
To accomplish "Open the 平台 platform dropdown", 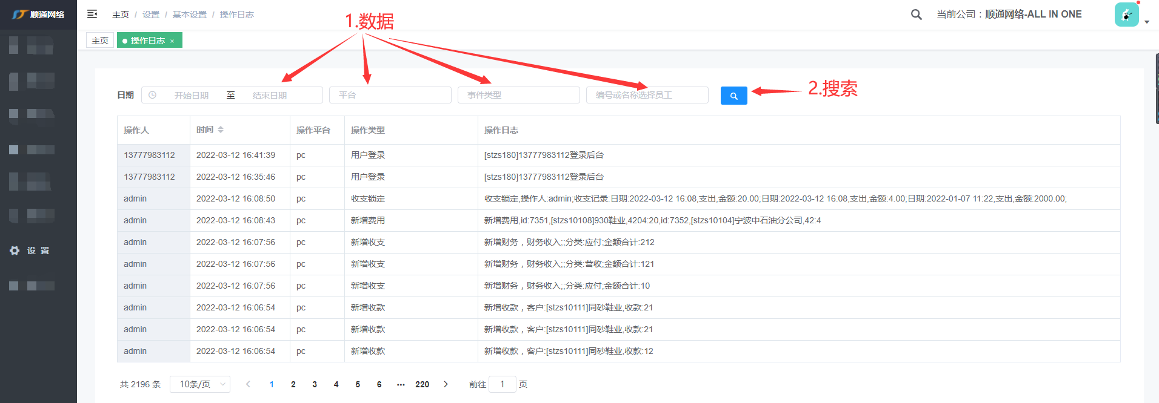I will coord(390,95).
